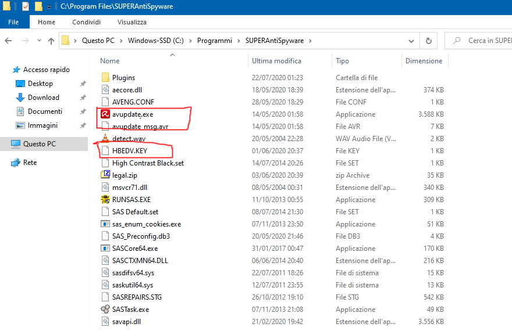
Task: Click 'File KEY' type of HBEDV.KEY
Action: (x=347, y=151)
